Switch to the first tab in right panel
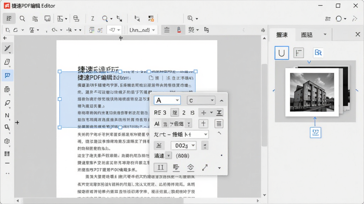Viewport: 364px width, 204px height. (282, 35)
